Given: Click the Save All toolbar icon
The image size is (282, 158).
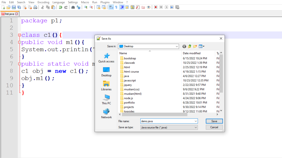Looking at the screenshot, I should point(19,7).
